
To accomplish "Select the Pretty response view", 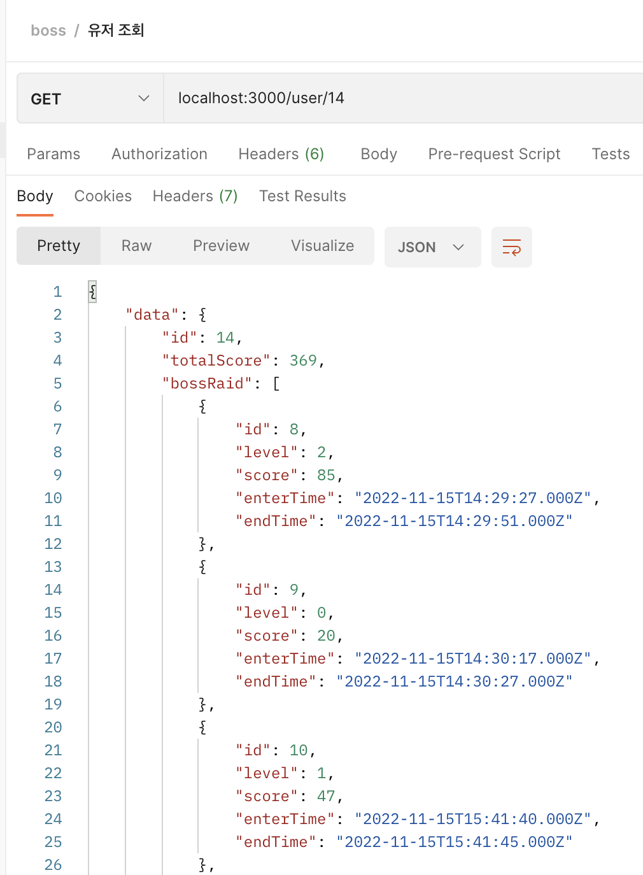I will coord(58,246).
